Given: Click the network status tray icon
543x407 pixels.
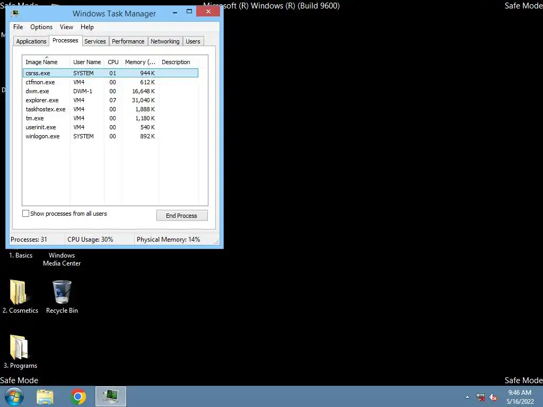Looking at the screenshot, I should click(x=480, y=397).
